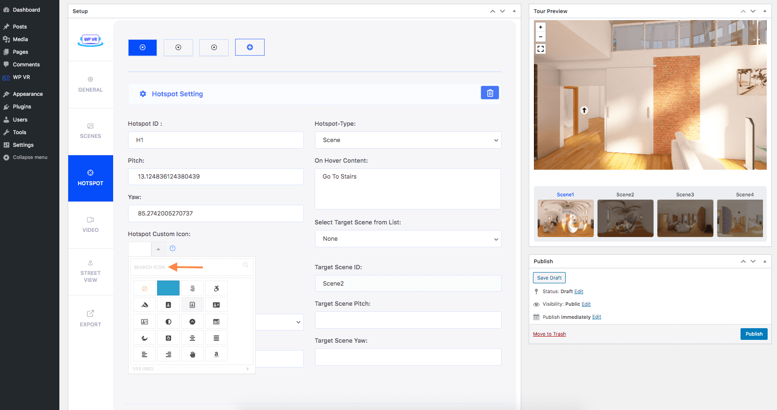Open the Hotspot-Type dropdown

pos(408,140)
